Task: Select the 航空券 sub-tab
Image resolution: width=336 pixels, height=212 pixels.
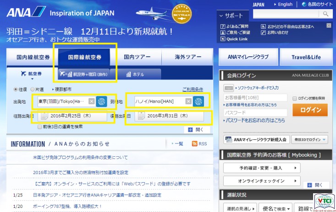Action: (32, 74)
